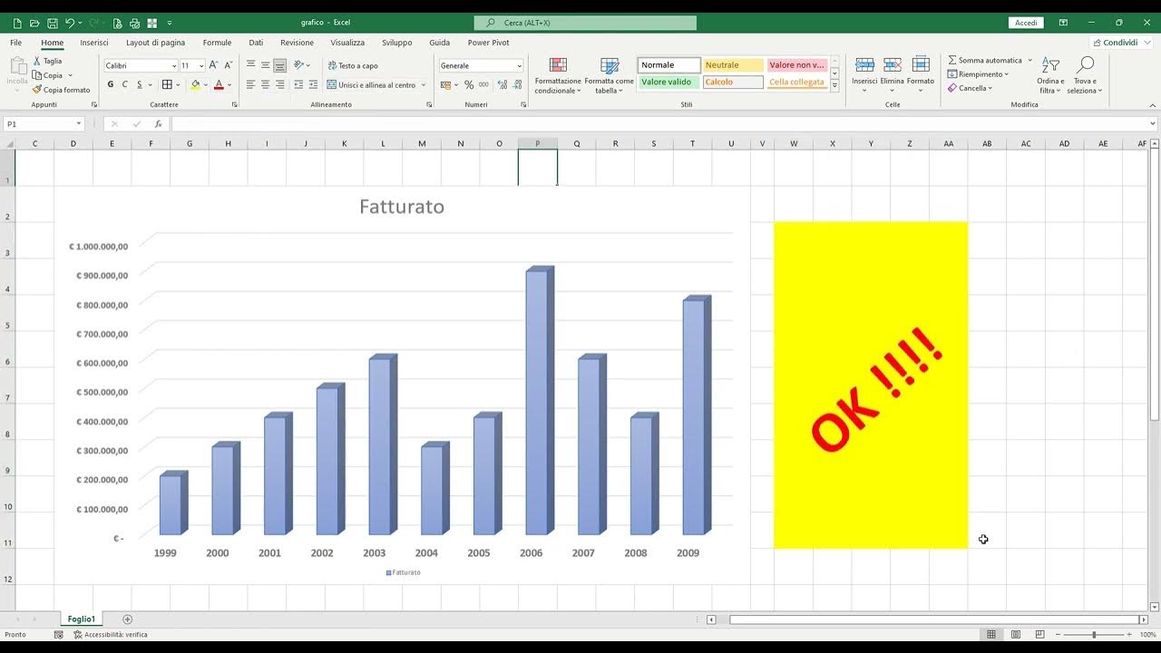Click the Condividi share button
Screen dimensions: 1161x653
coord(1115,43)
